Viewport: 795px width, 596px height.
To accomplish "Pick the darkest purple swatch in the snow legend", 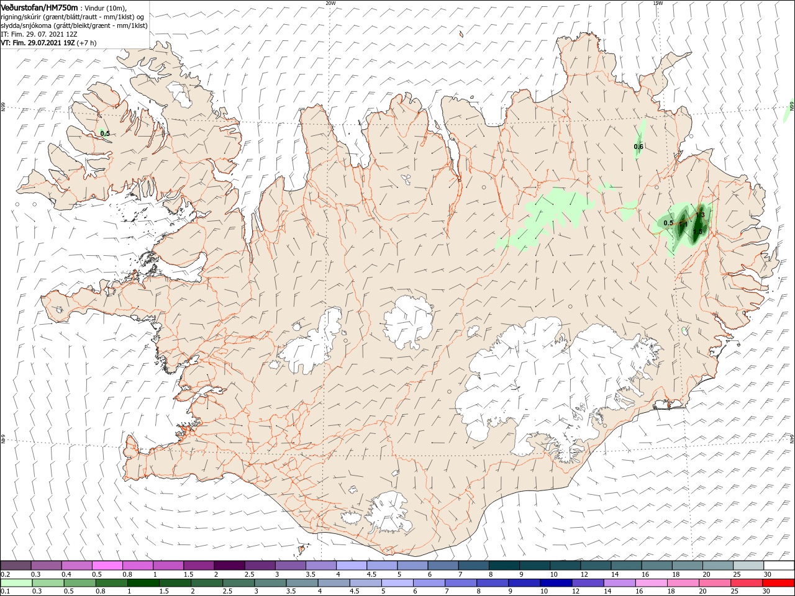I will (x=229, y=566).
